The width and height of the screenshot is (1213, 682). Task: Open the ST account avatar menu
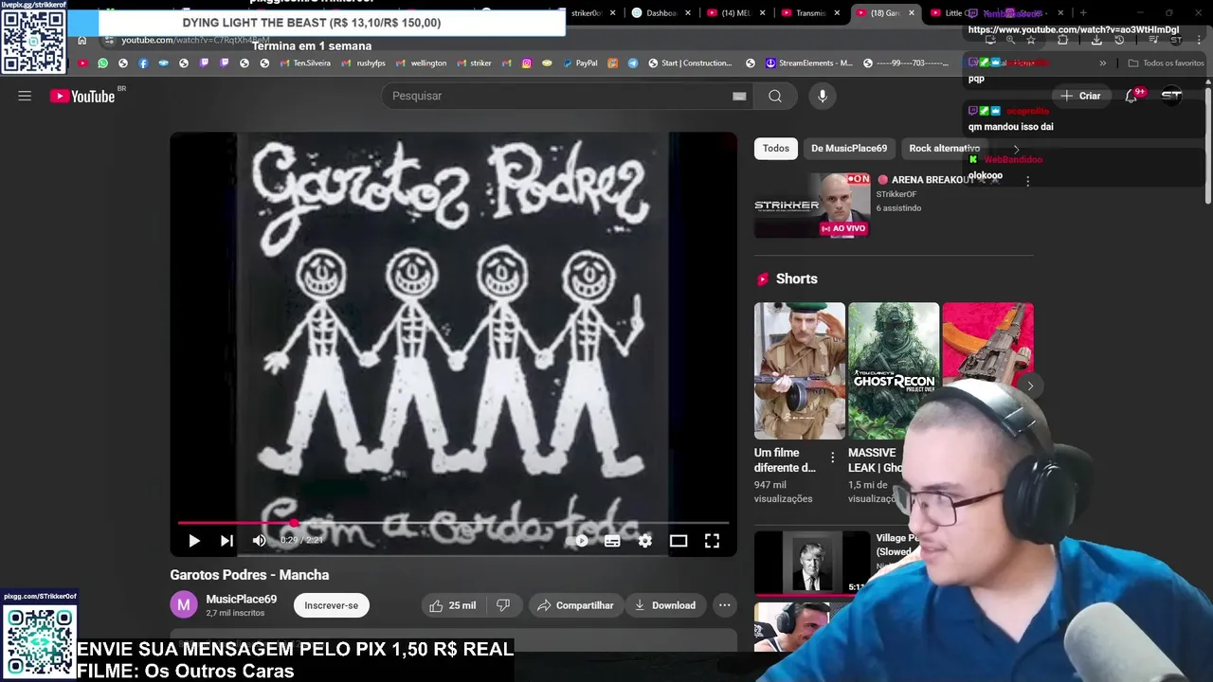pyautogui.click(x=1172, y=96)
